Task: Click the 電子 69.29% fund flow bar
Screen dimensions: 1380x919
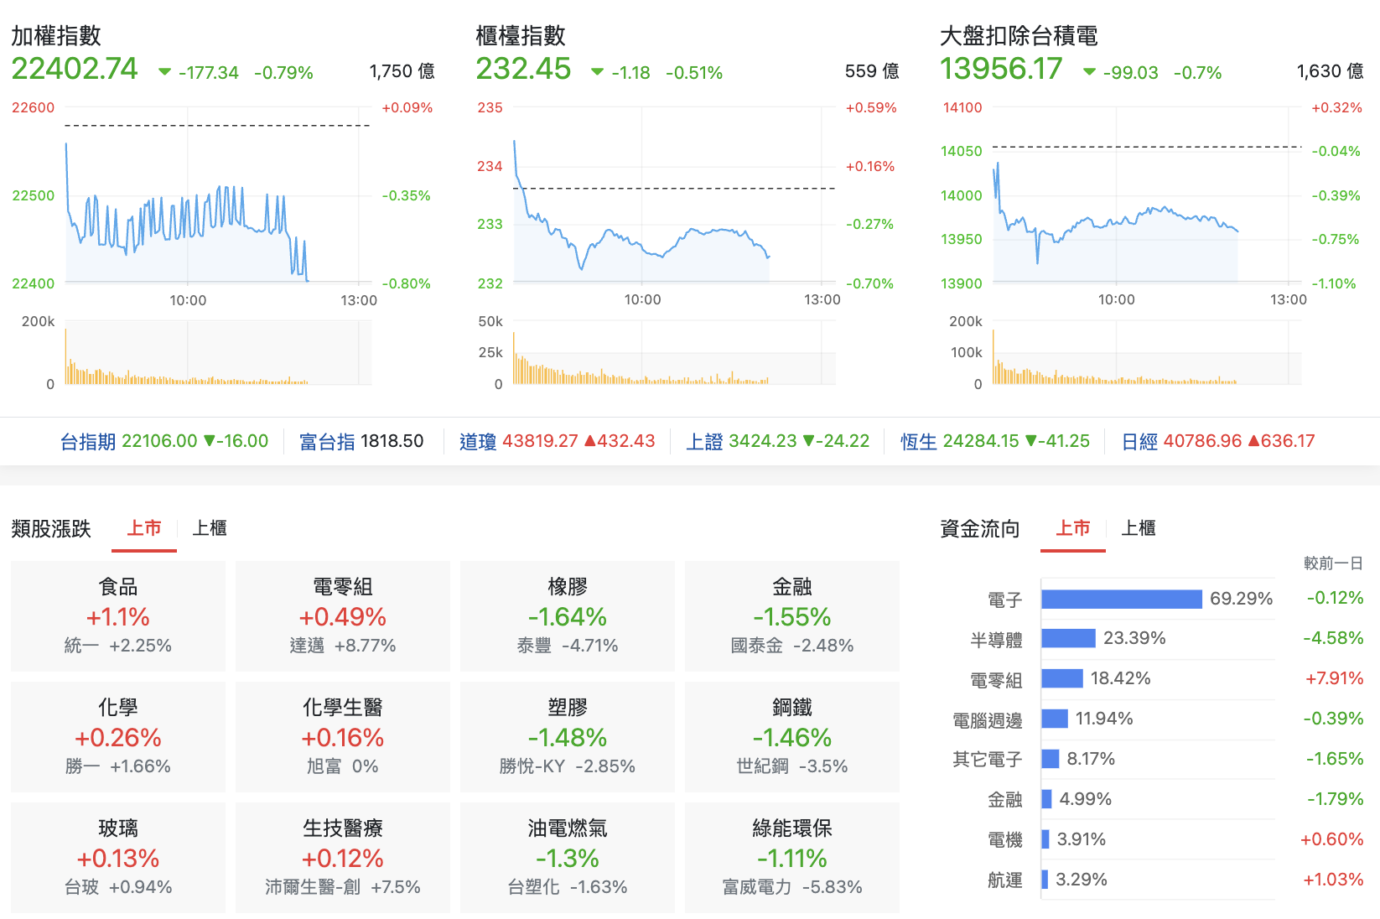Action: (1122, 599)
